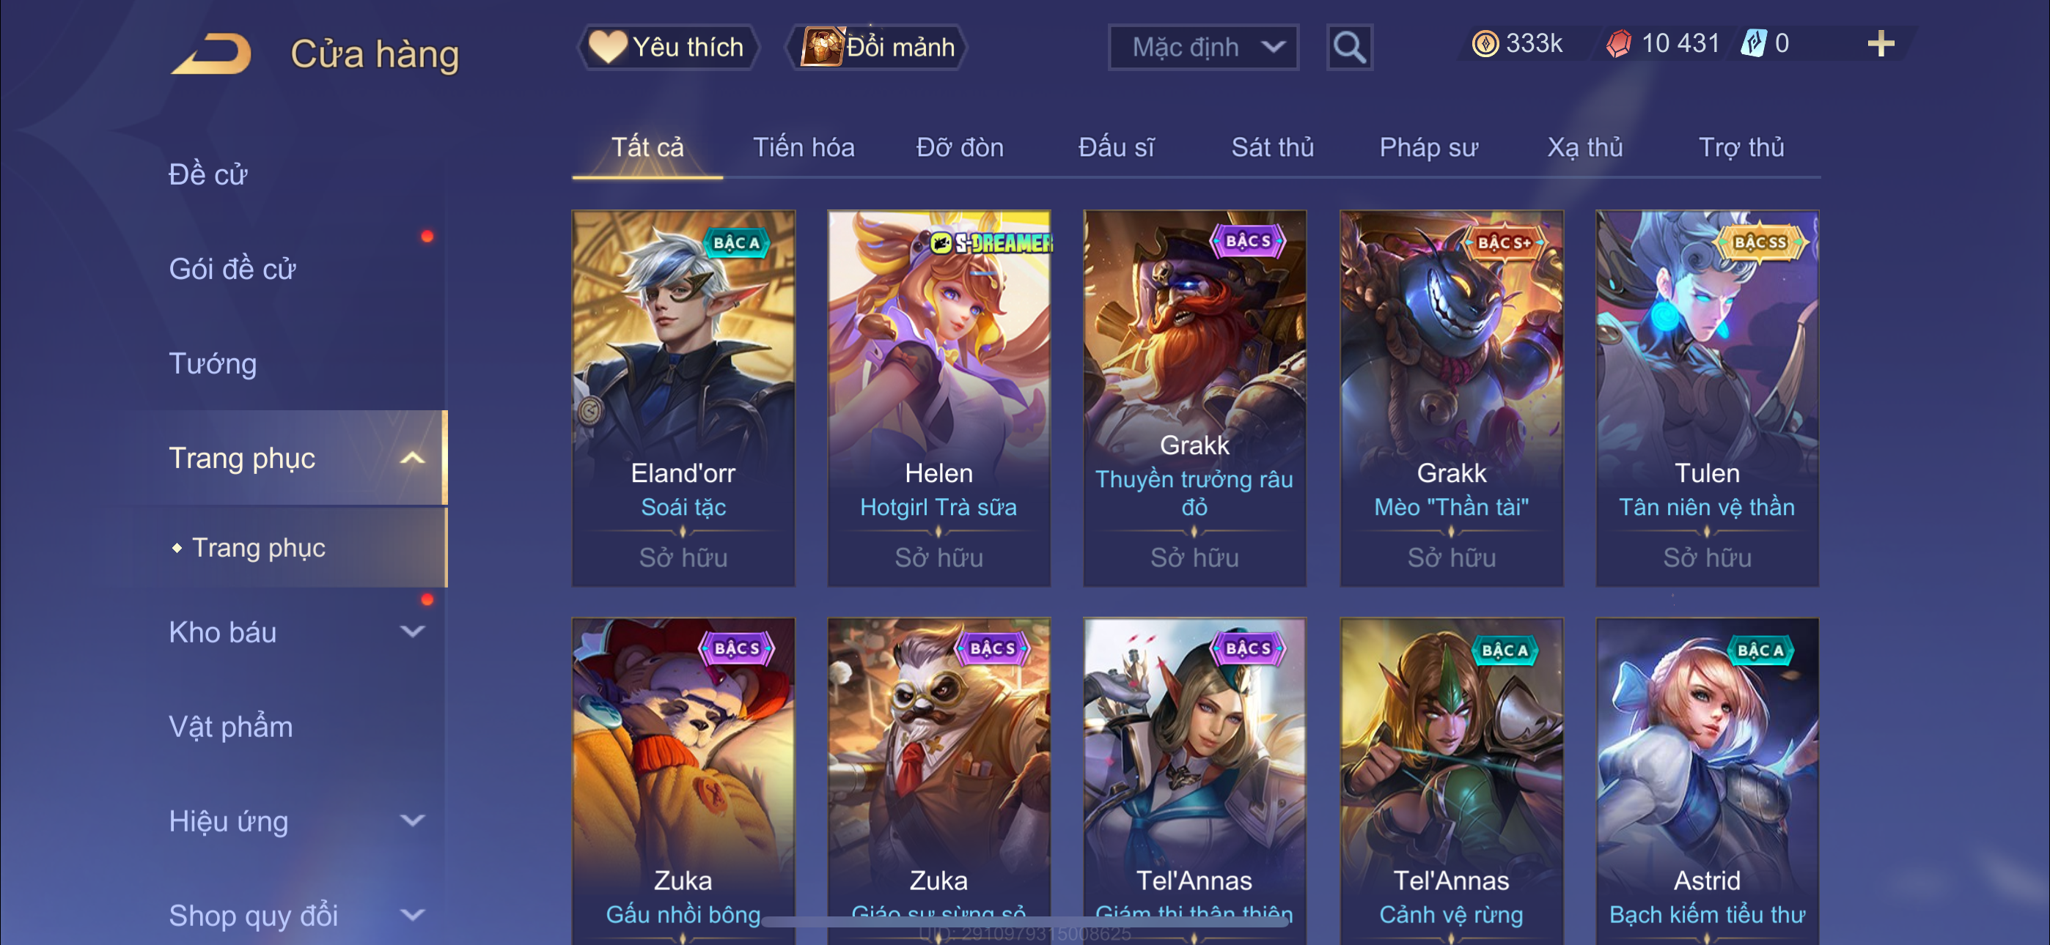
Task: Open Yêu thích favorites heart button
Action: click(668, 47)
